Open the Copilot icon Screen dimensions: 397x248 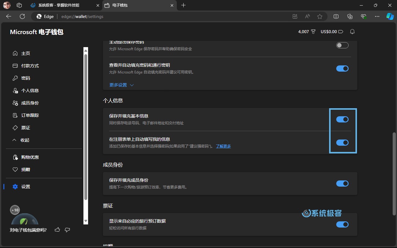[390, 16]
